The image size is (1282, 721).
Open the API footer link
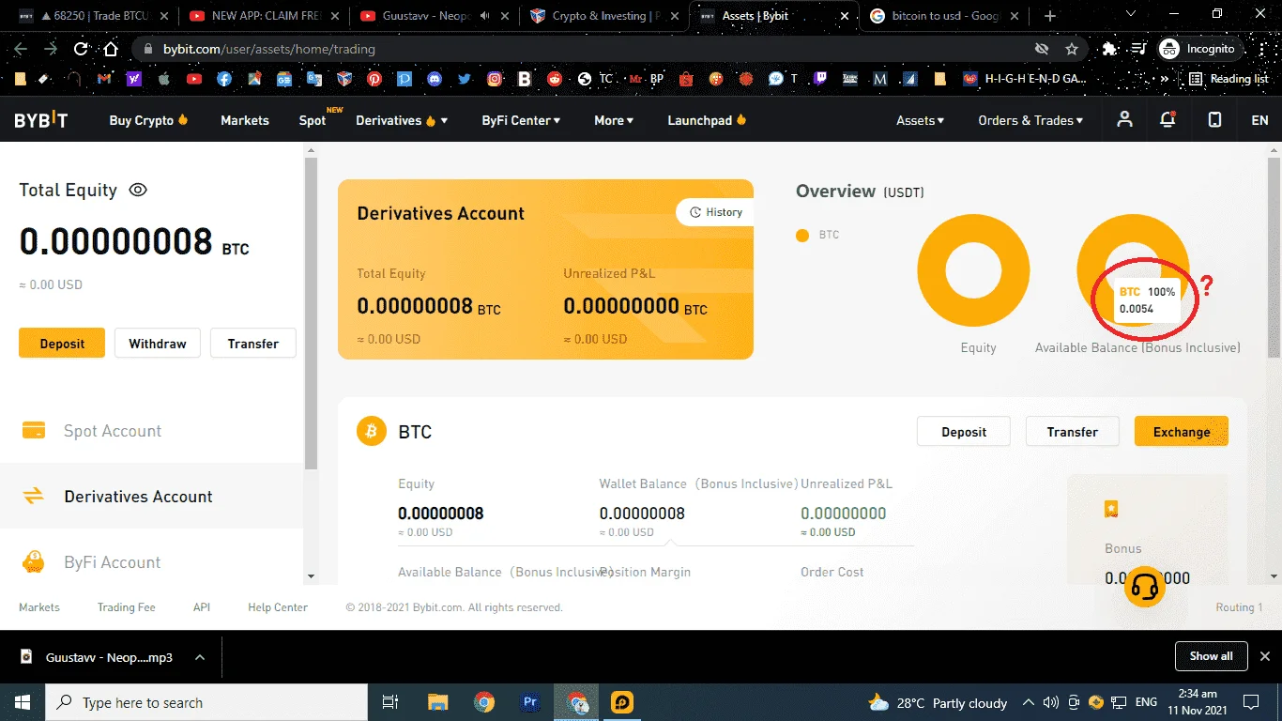coord(202,607)
